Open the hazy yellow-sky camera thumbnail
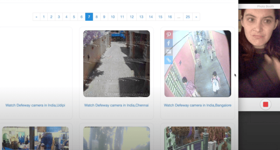The width and height of the screenshot is (280, 150). (x=116, y=138)
